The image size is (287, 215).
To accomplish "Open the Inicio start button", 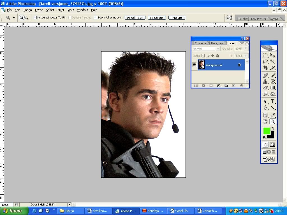I will coord(14,211).
